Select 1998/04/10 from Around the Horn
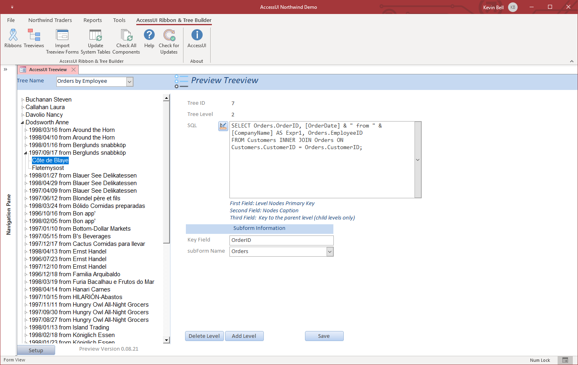 click(72, 138)
